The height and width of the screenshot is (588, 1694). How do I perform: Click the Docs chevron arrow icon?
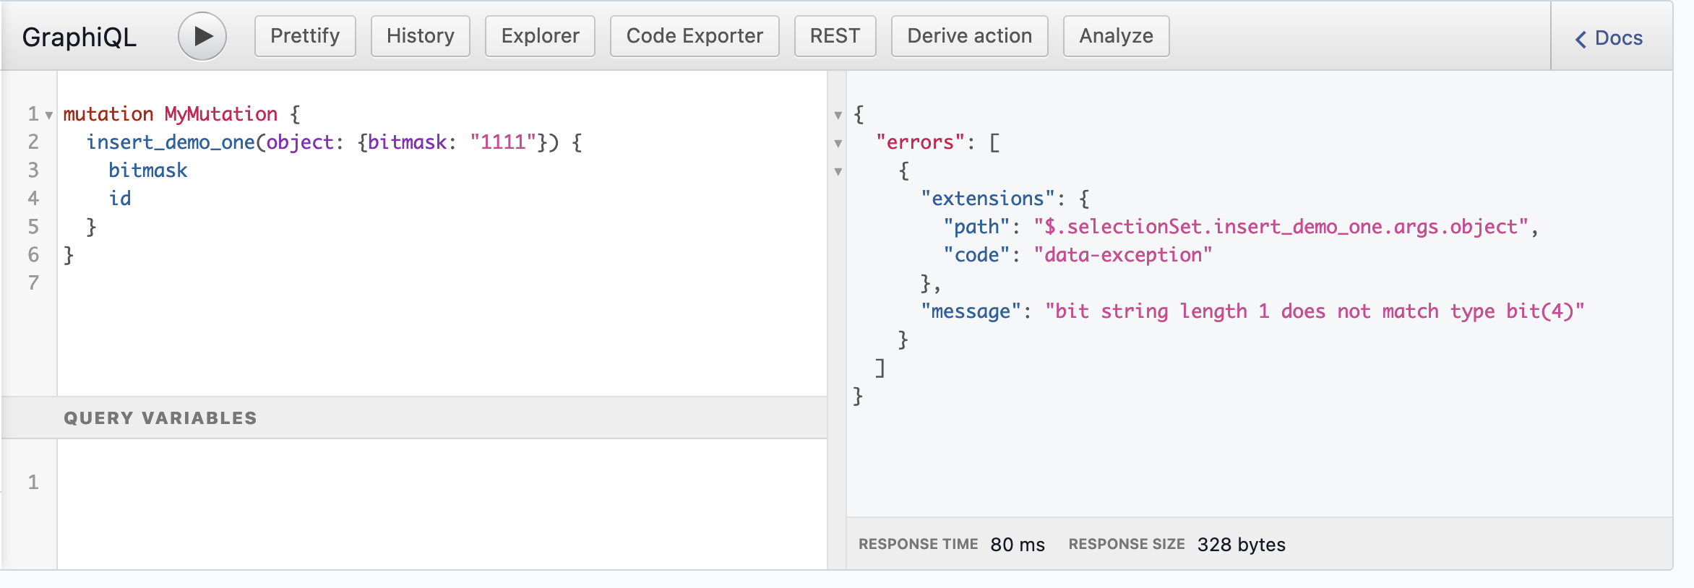pyautogui.click(x=1581, y=39)
